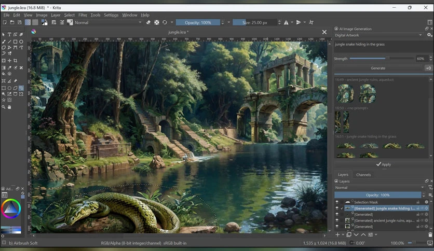This screenshot has width=434, height=251.
Task: Toggle canvas-only view icon at bottom right
Action: click(x=430, y=243)
